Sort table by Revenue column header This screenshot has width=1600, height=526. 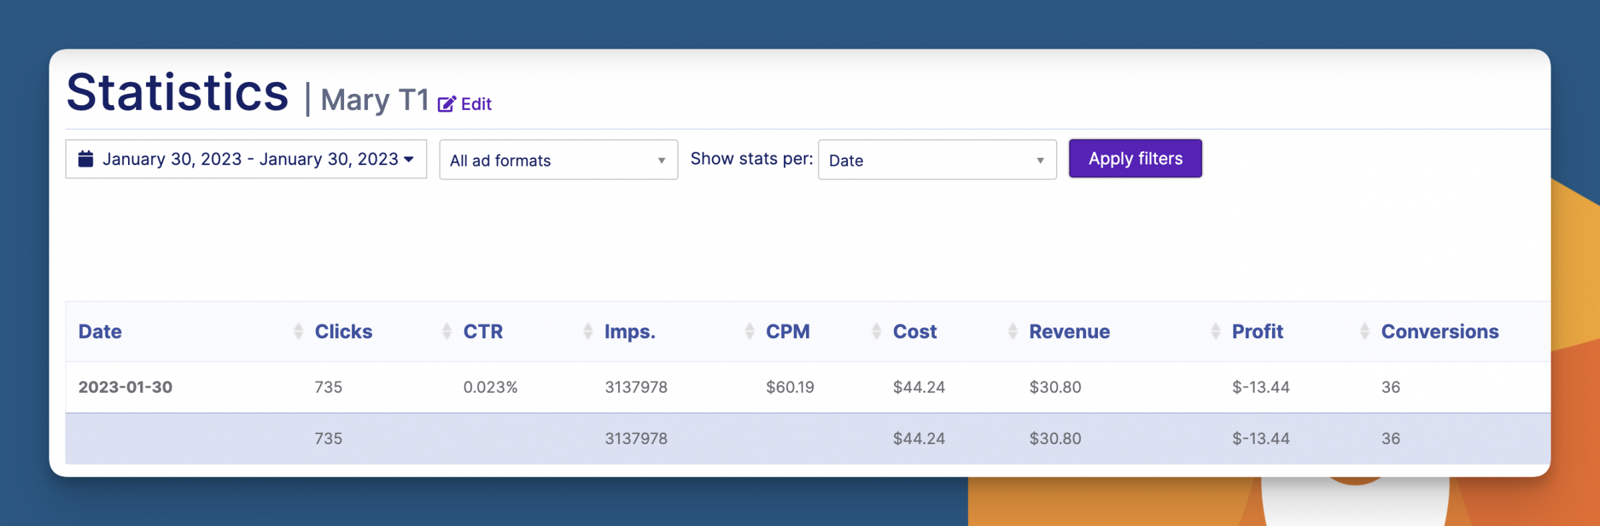click(1069, 332)
